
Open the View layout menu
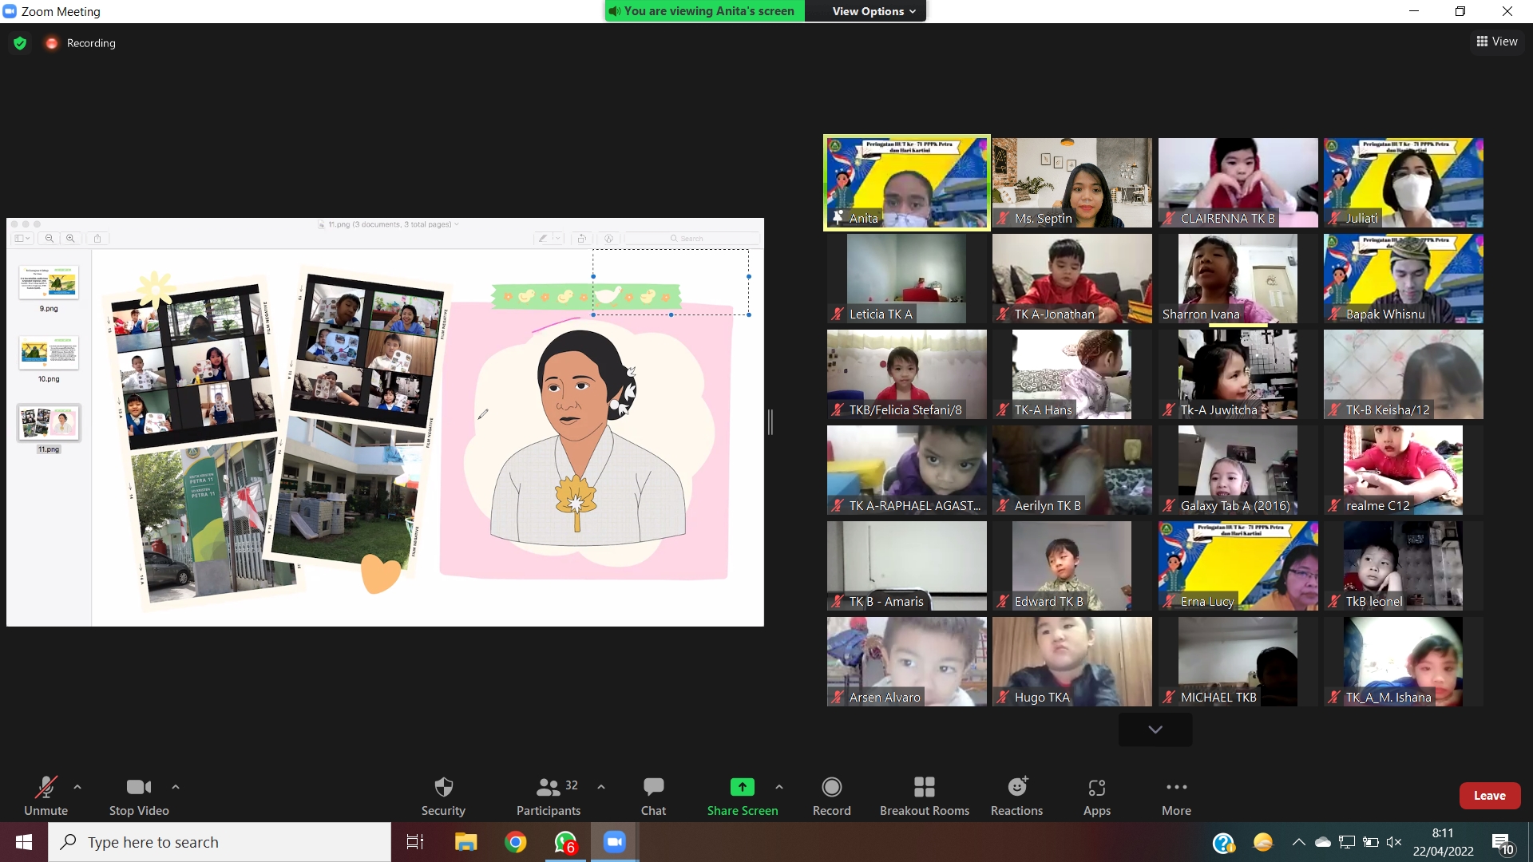1497,42
